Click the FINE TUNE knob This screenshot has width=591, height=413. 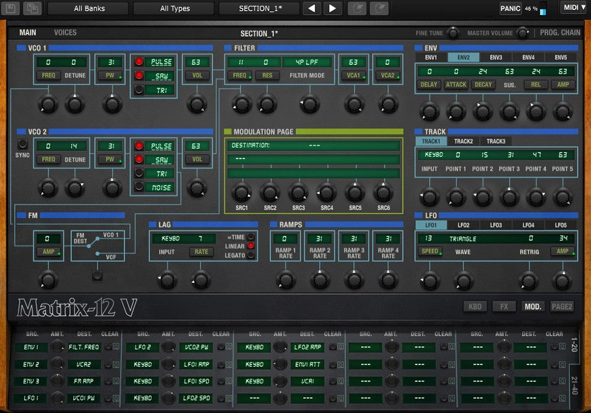[453, 33]
